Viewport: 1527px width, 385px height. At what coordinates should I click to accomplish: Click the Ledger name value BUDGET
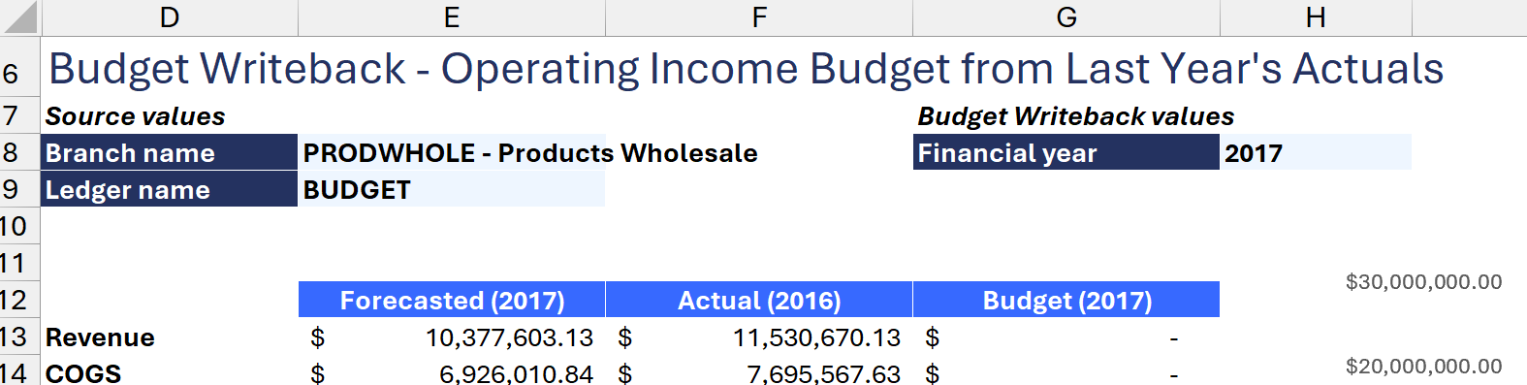point(452,189)
